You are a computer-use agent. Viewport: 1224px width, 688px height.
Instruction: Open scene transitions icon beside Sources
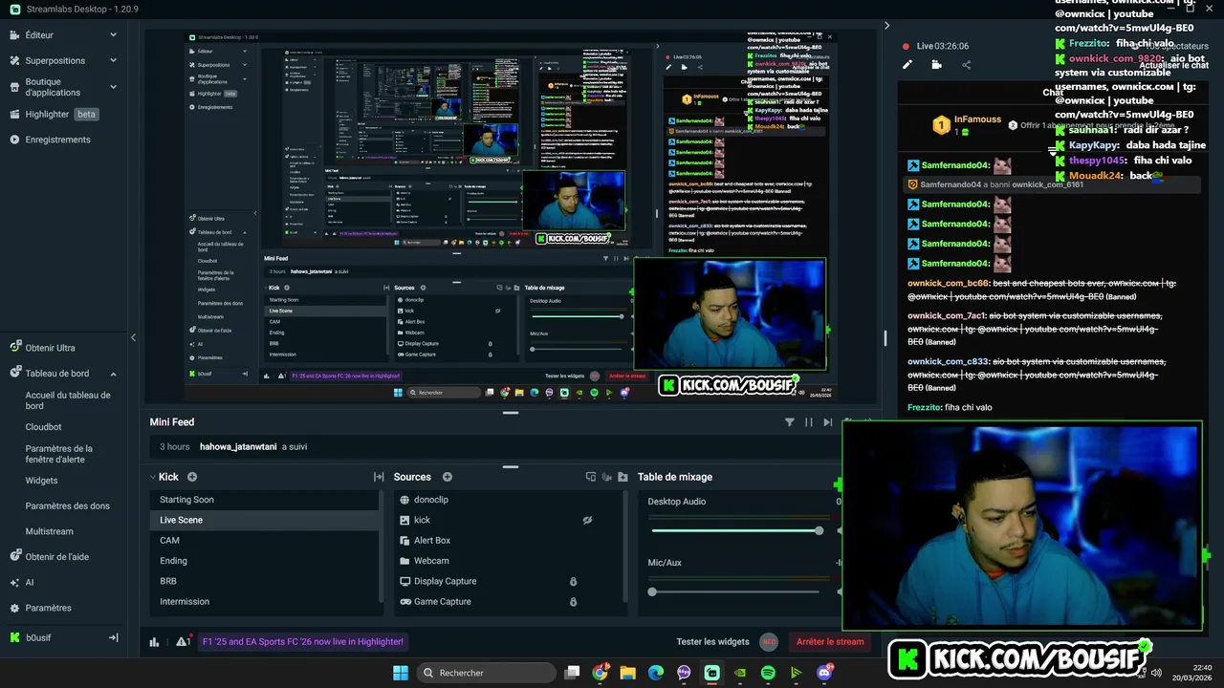(x=379, y=477)
